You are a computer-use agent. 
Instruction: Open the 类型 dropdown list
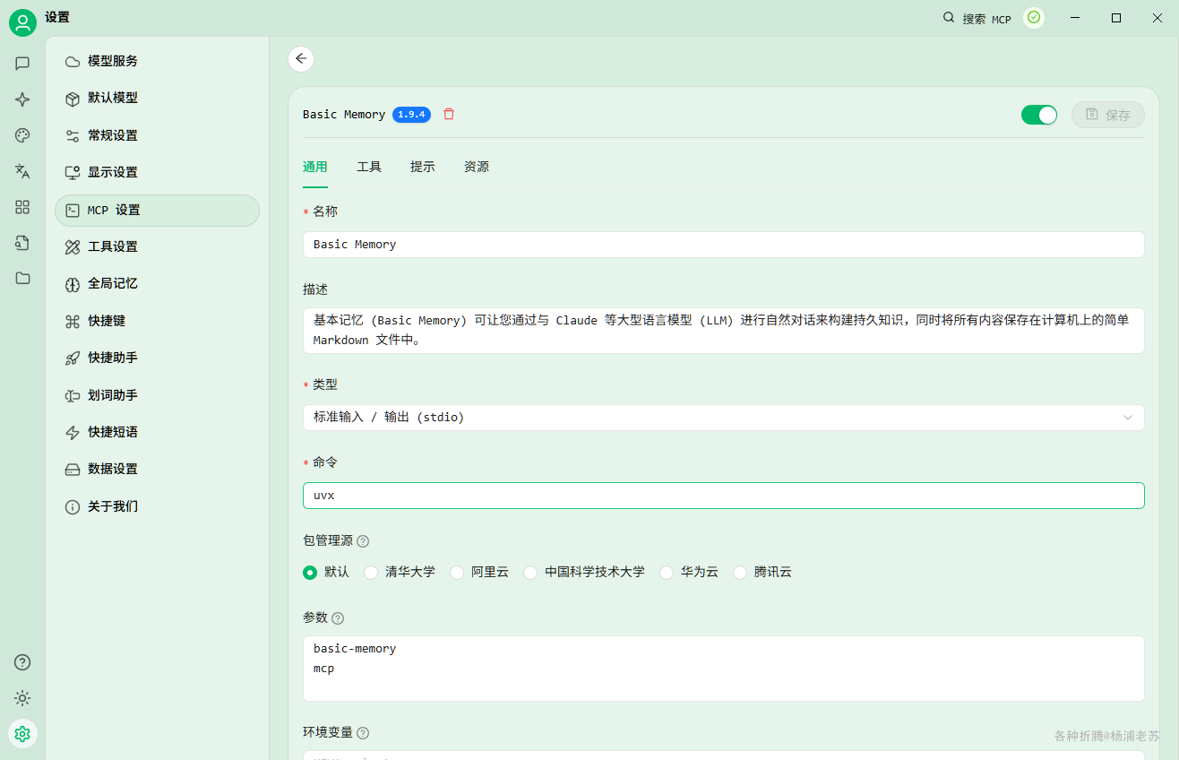pyautogui.click(x=724, y=418)
